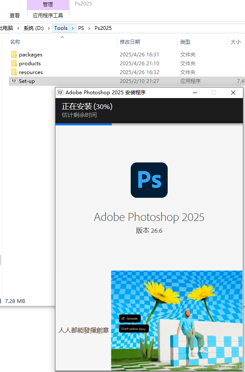Click the Generate button in the artwork
245x372 pixels.
point(129,319)
